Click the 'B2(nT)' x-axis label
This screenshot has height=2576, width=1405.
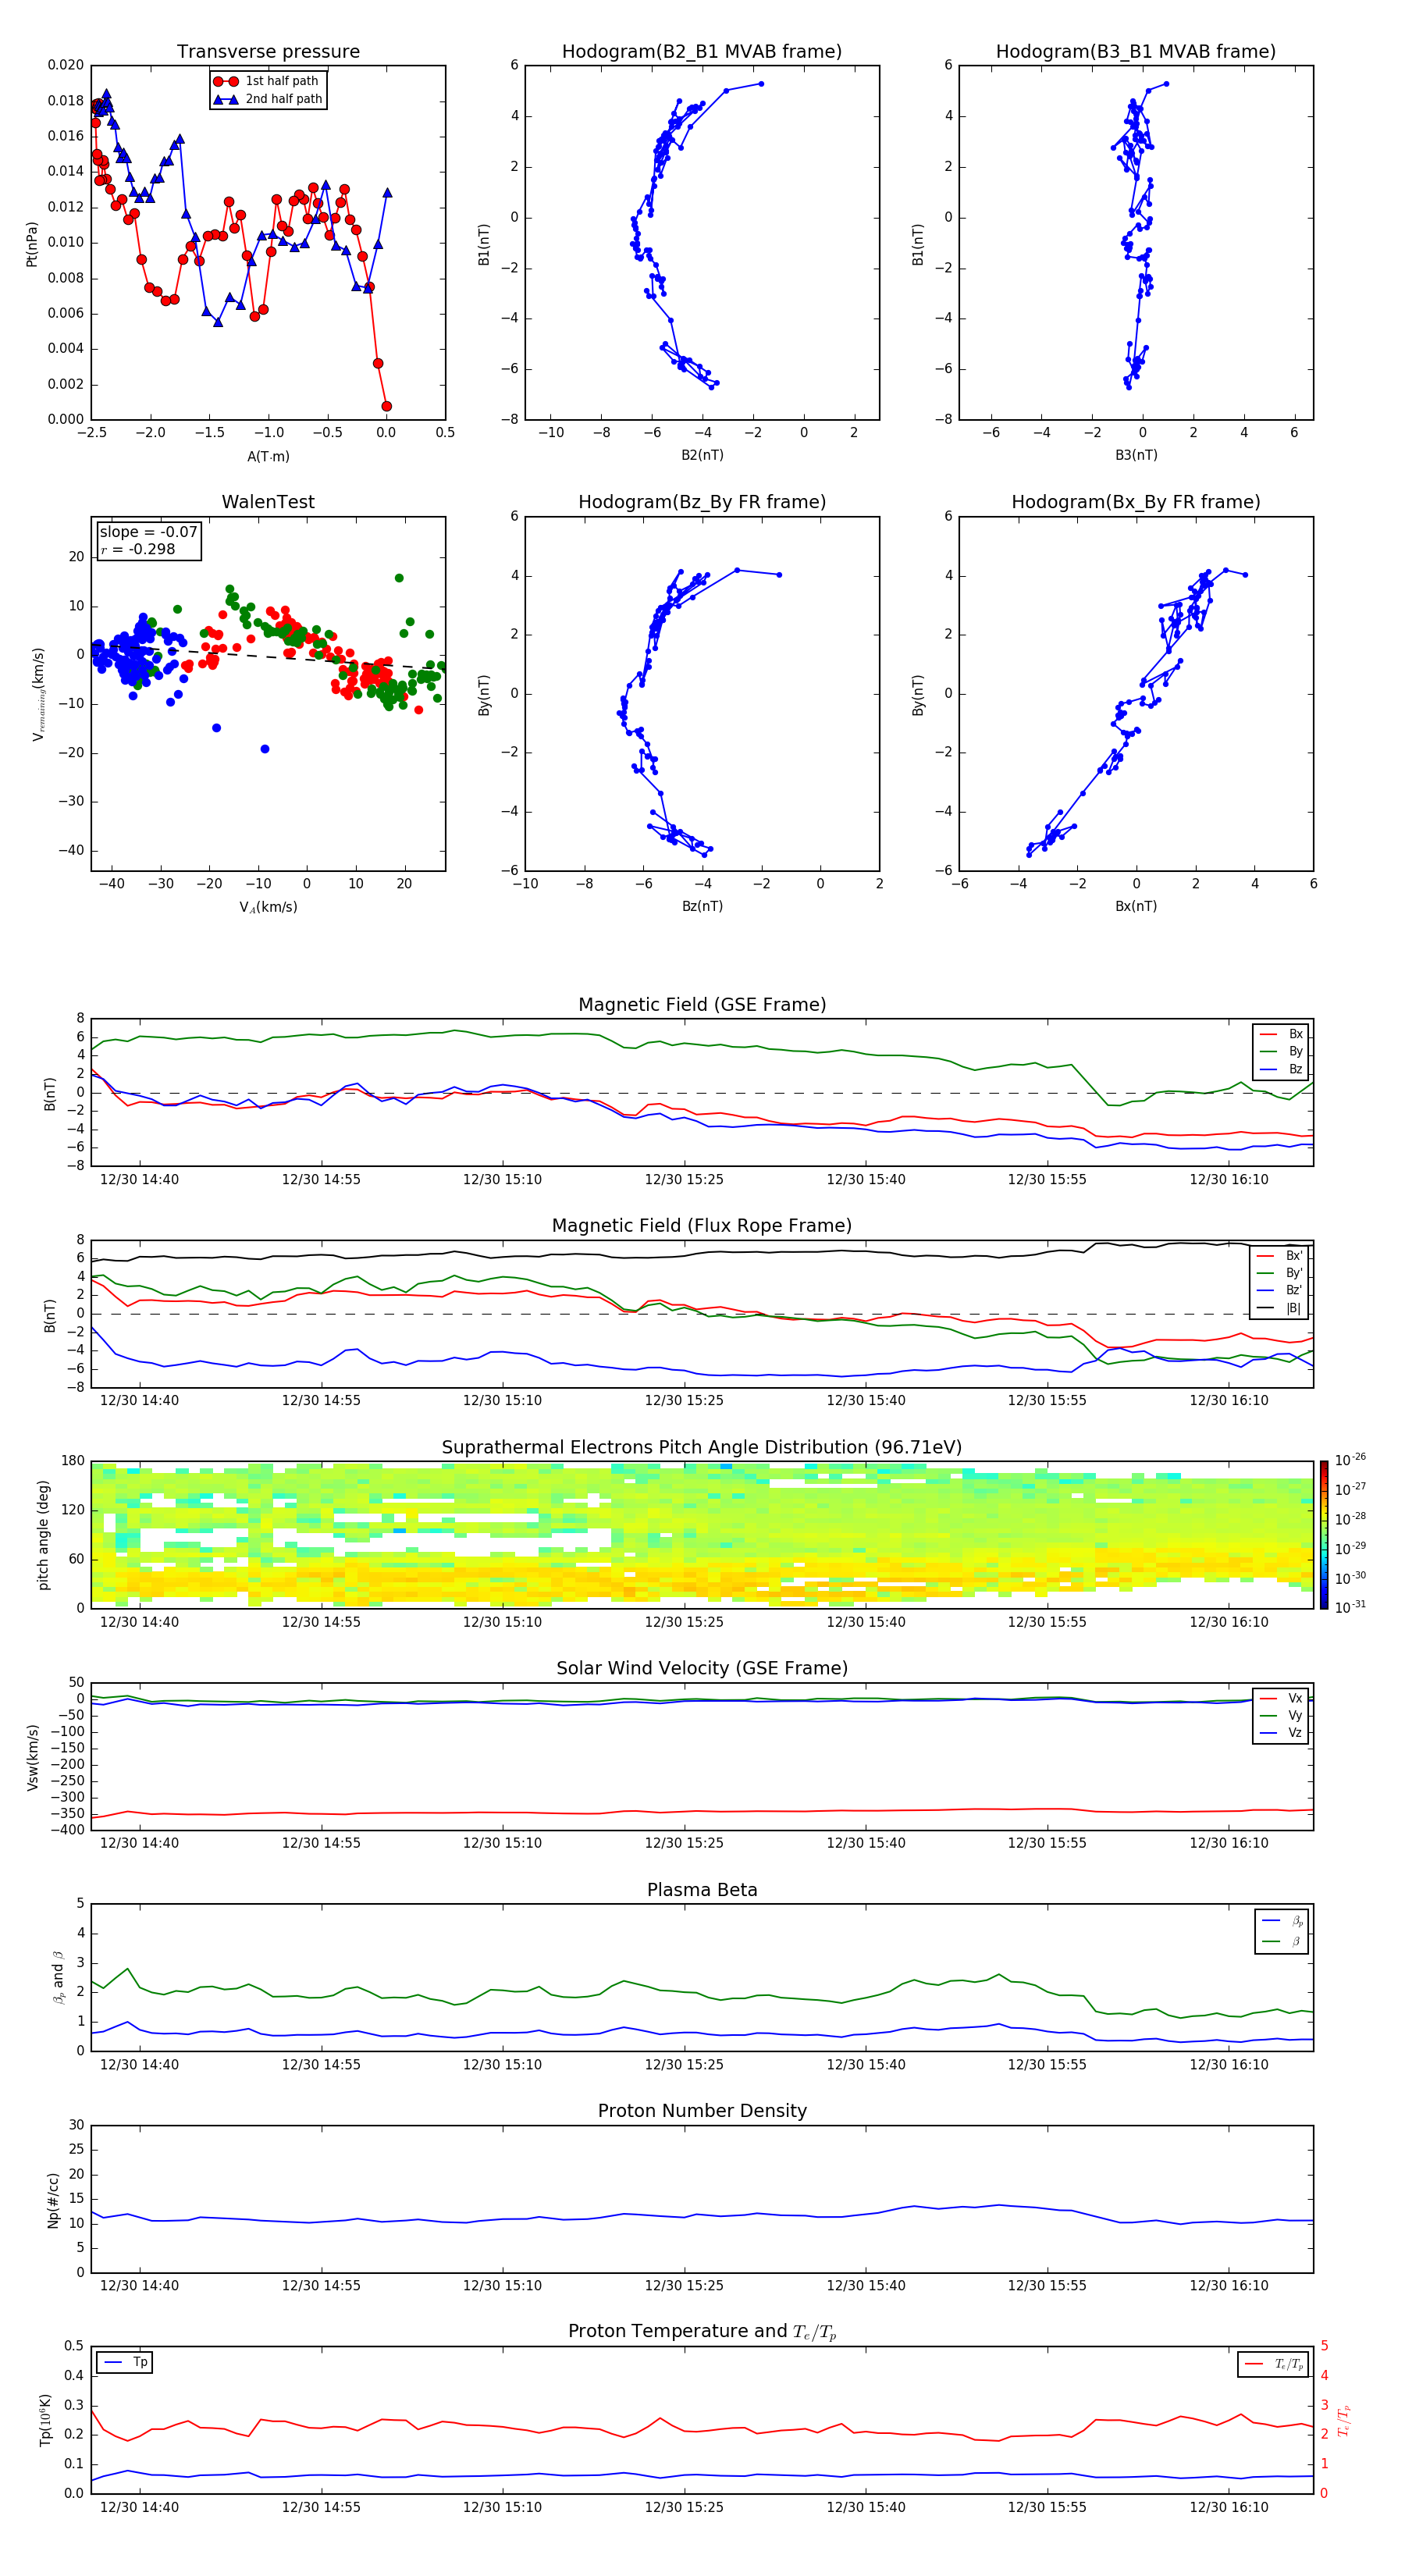702,455
